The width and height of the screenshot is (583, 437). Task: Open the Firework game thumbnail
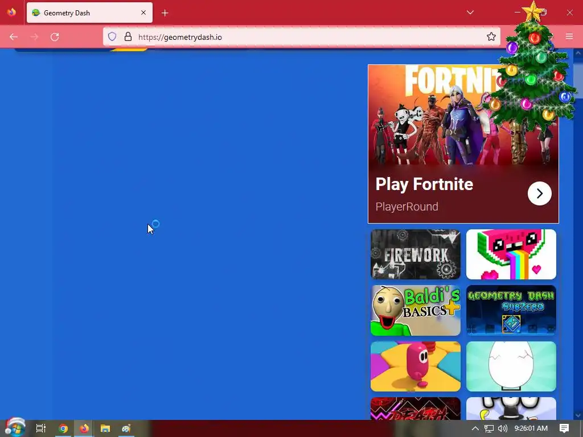(x=415, y=254)
